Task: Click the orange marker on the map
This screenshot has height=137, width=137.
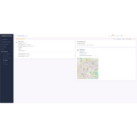Action: coord(87,68)
